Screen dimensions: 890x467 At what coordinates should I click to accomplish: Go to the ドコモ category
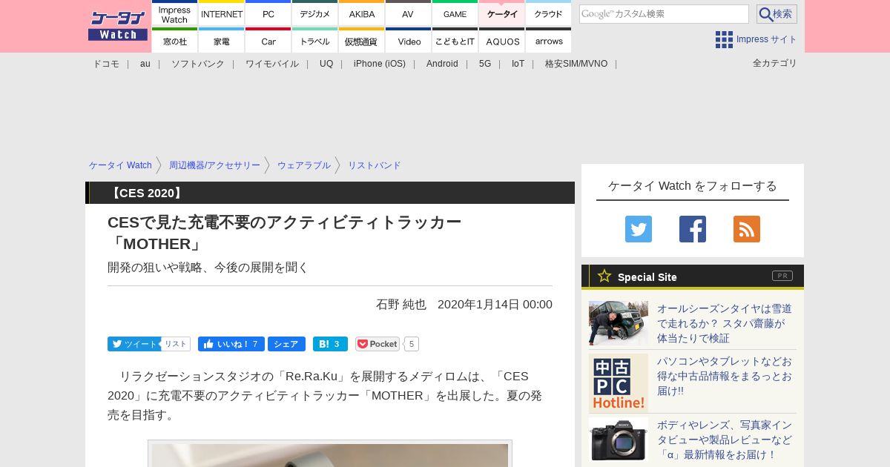pos(106,64)
